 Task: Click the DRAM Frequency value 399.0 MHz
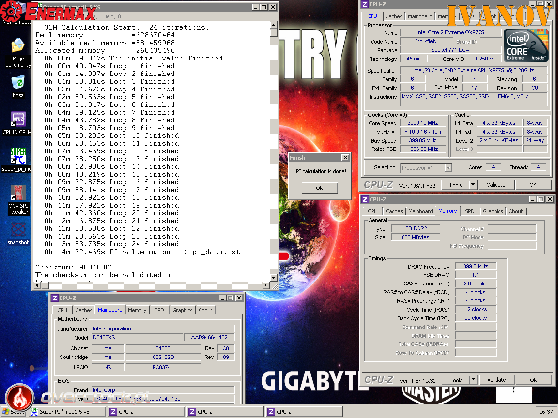[476, 266]
